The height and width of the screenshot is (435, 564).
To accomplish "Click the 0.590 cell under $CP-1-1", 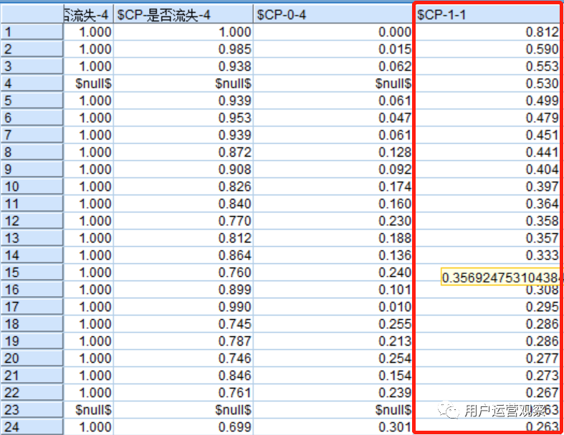I will tap(487, 49).
